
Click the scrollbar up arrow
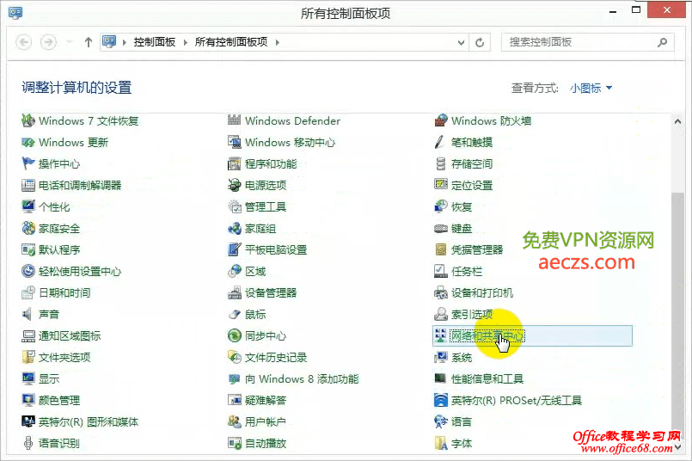tap(678, 121)
